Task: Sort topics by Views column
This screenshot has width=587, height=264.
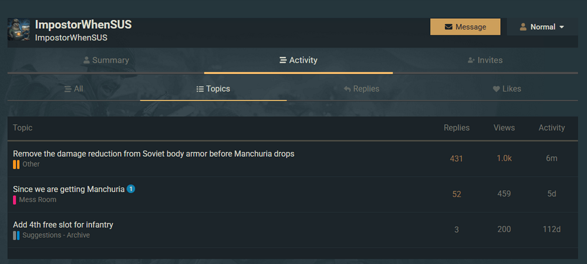Action: (x=504, y=128)
